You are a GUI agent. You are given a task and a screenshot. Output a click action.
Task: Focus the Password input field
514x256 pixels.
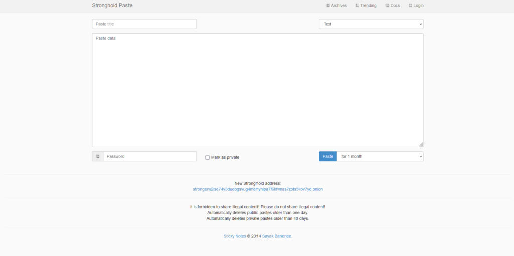[x=150, y=156]
